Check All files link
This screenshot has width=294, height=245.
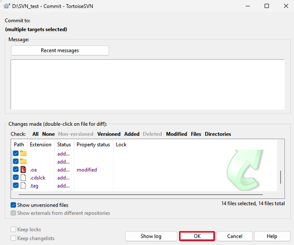(35, 134)
